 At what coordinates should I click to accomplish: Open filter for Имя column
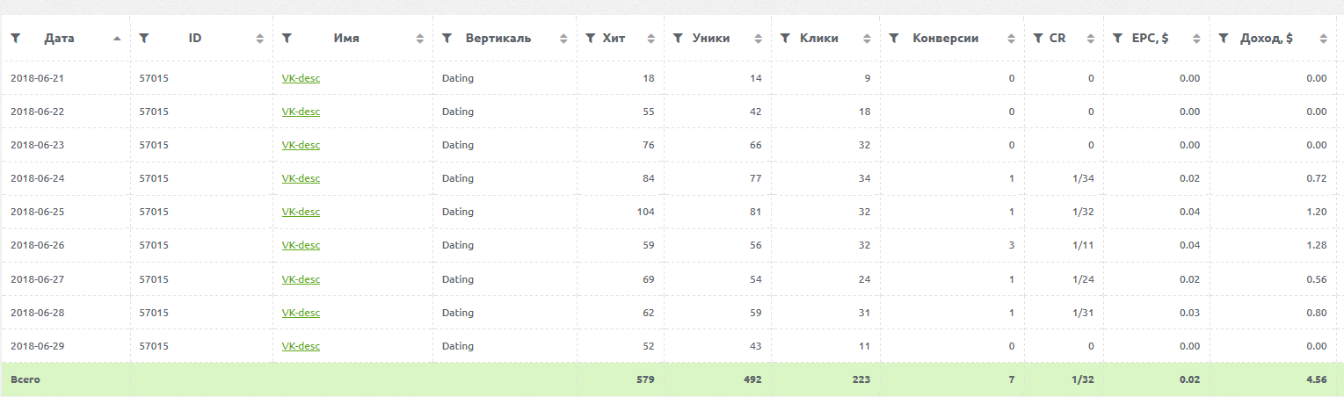pos(287,39)
